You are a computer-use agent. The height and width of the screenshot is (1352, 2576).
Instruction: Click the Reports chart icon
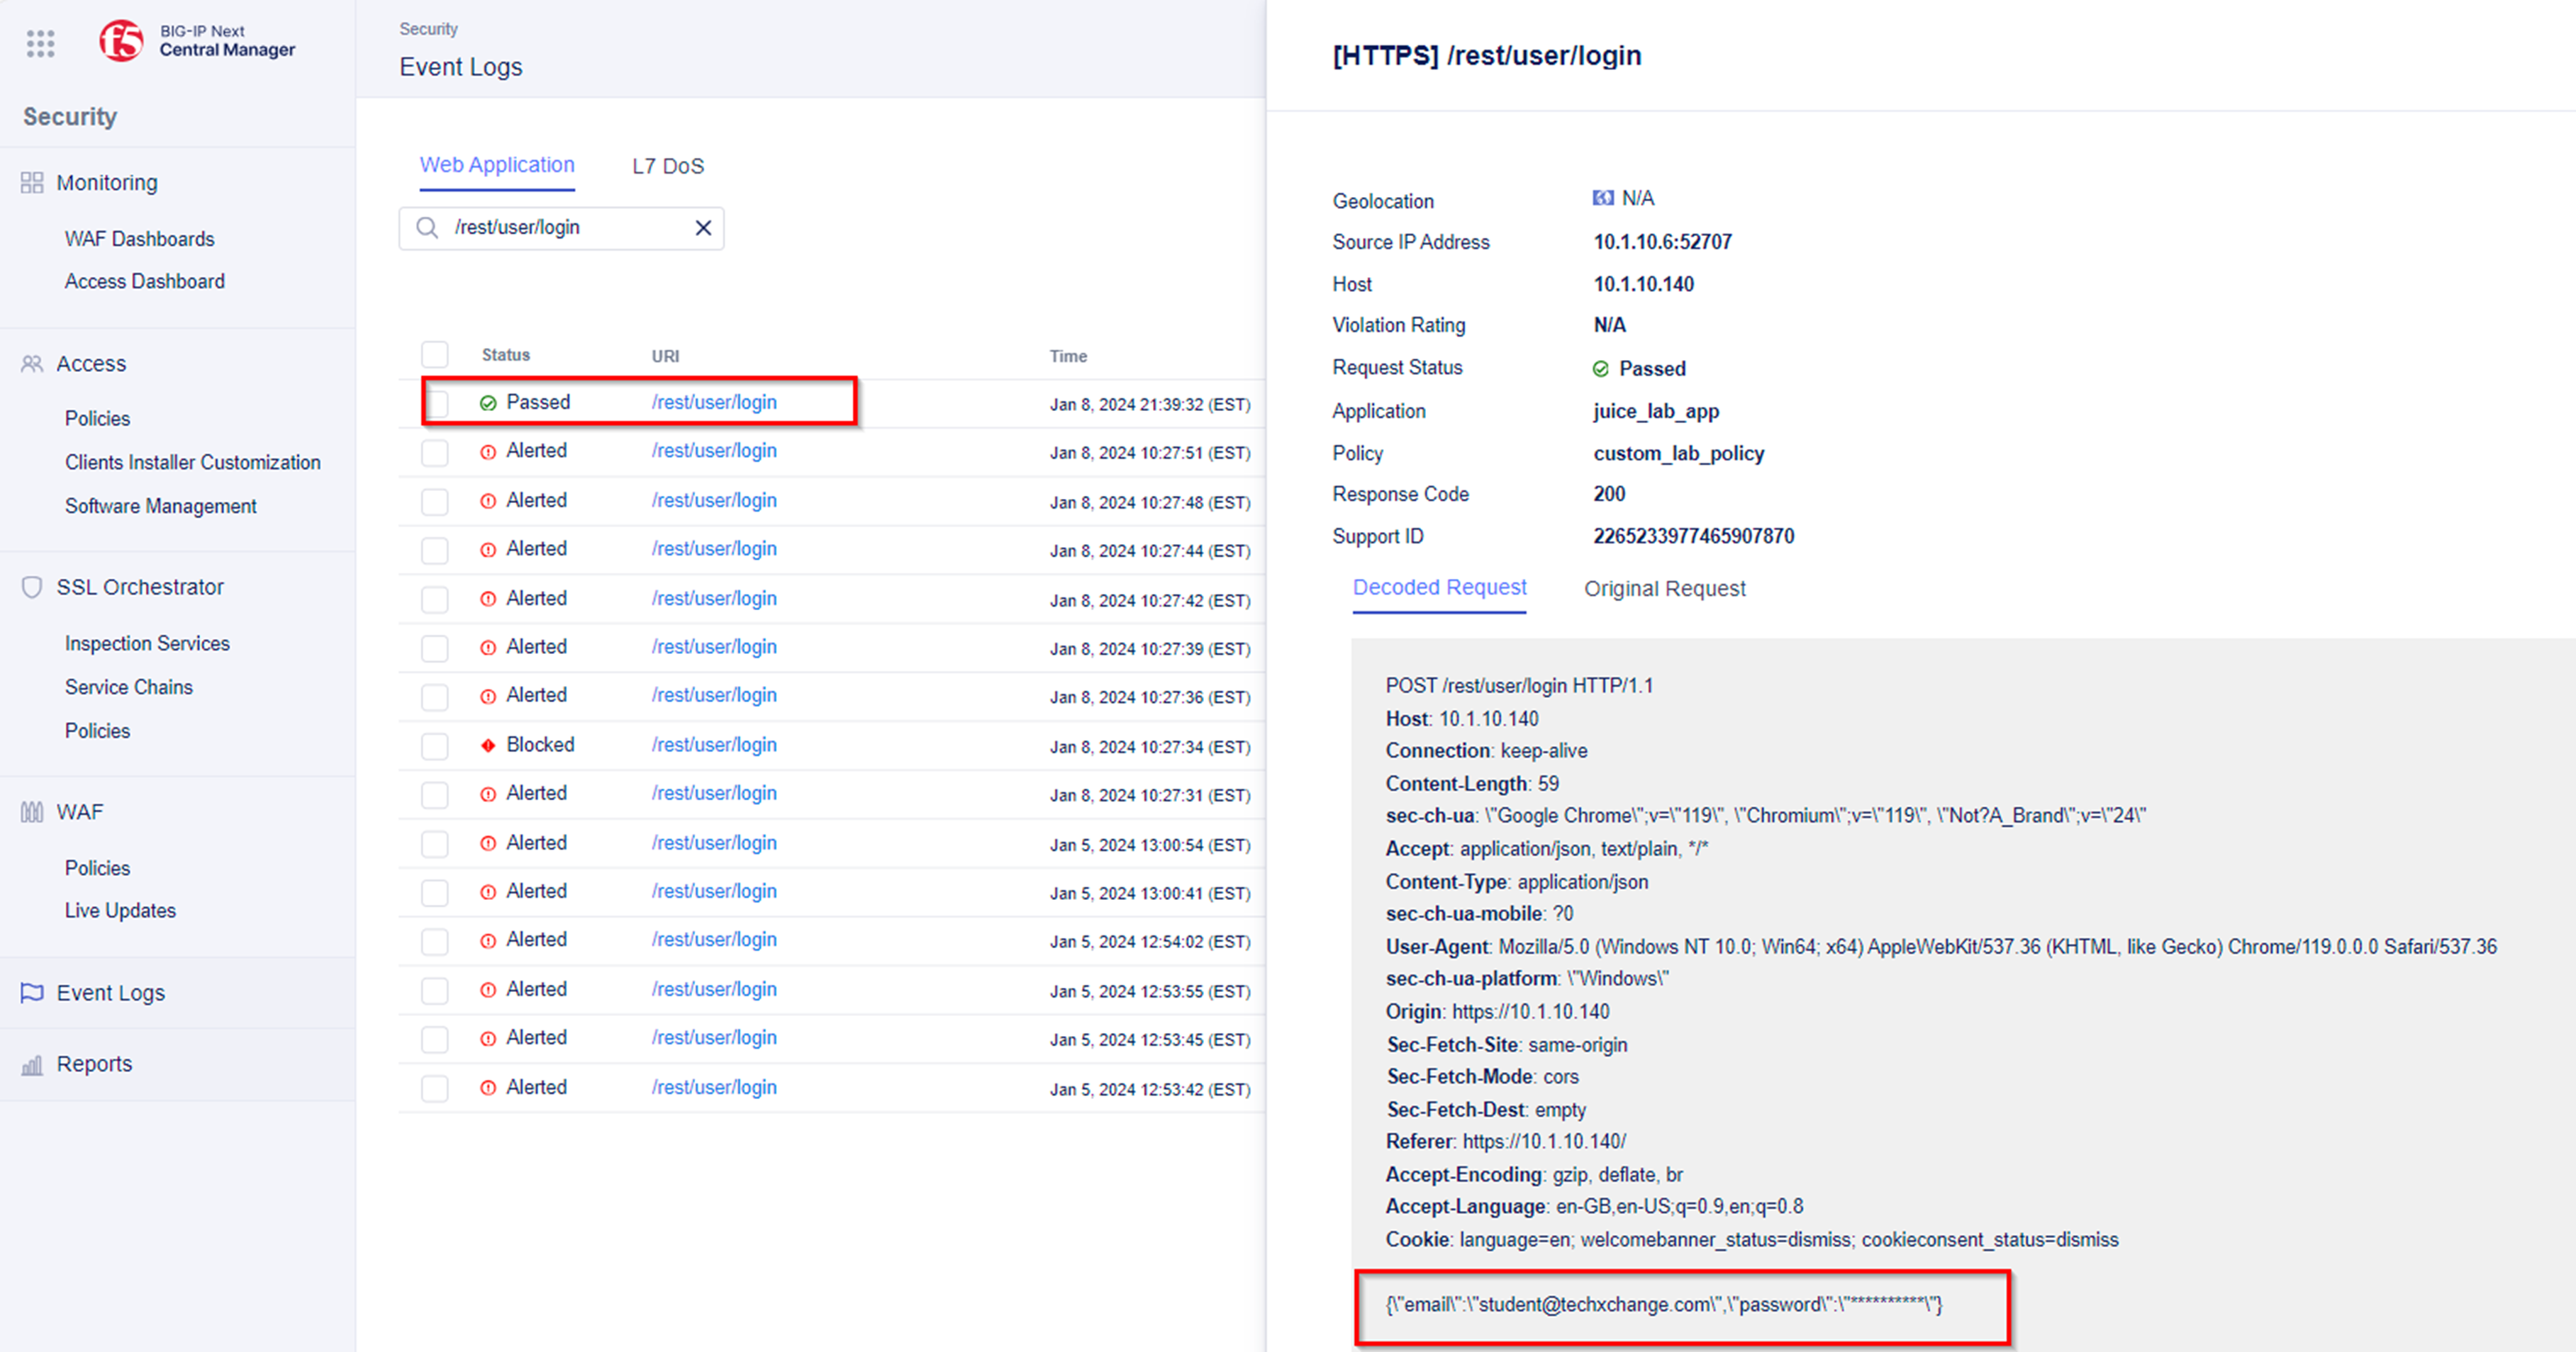32,1064
